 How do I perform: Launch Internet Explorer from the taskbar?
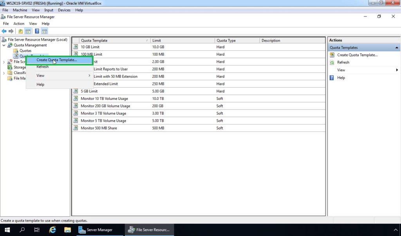click(52, 230)
